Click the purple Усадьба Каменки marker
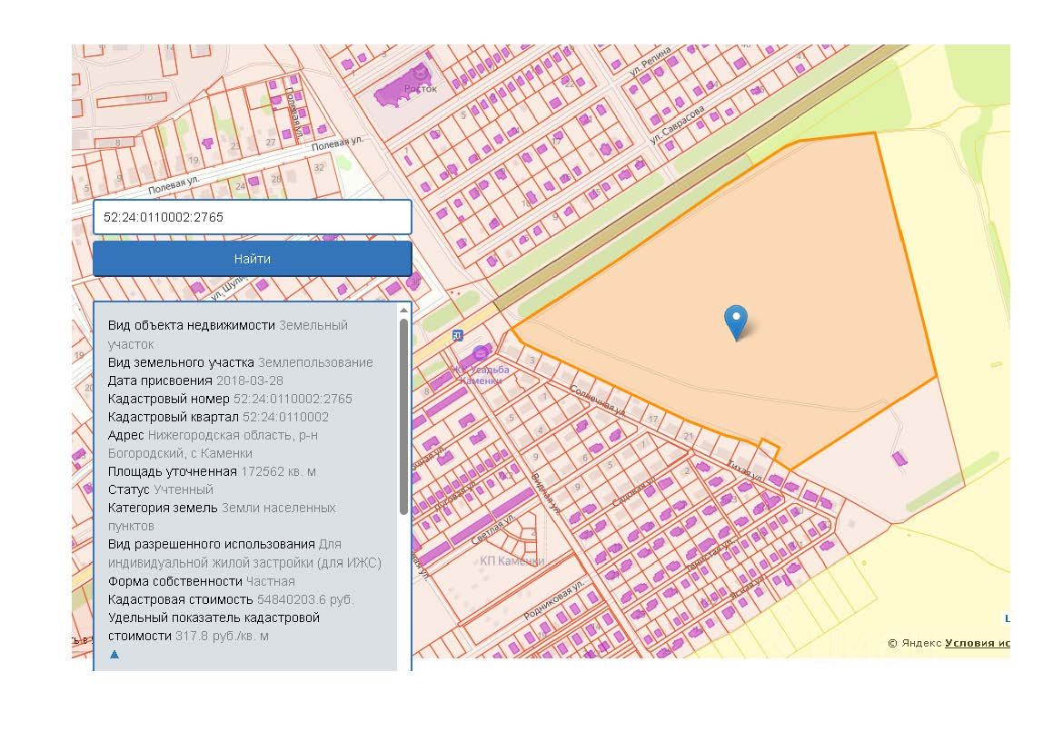This screenshot has height=751, width=1063. click(481, 353)
